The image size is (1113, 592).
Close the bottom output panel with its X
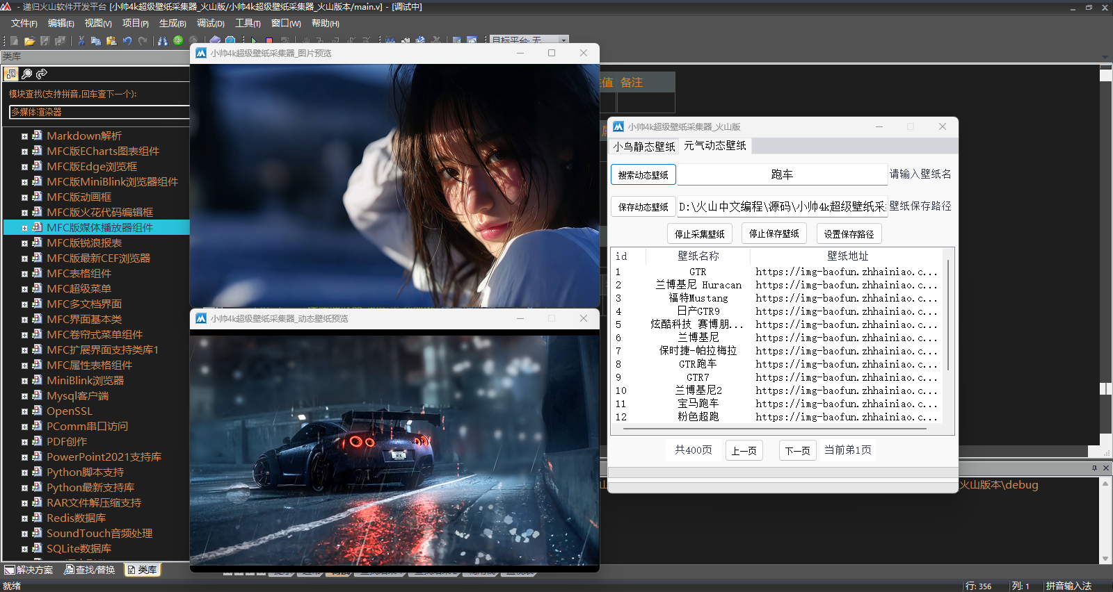tap(1106, 468)
